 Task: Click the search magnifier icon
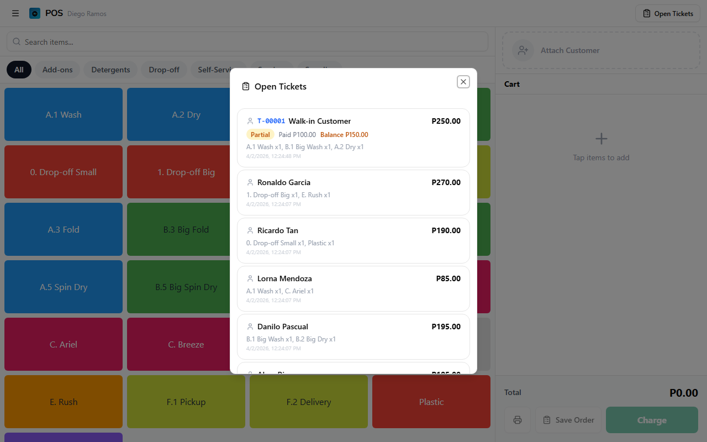[x=17, y=42]
